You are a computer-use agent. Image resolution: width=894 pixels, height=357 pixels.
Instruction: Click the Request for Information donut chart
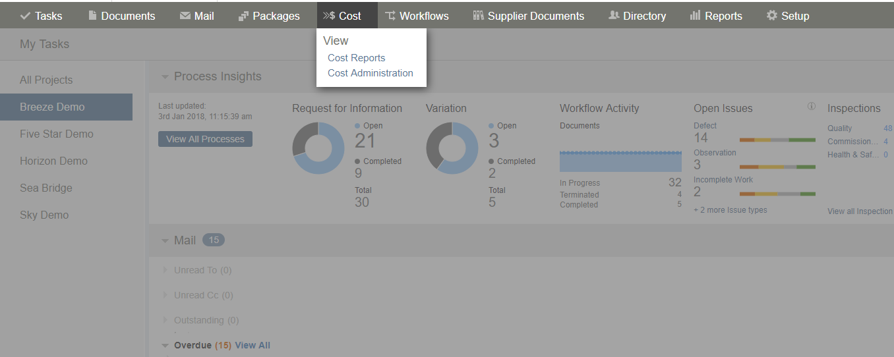click(x=318, y=148)
